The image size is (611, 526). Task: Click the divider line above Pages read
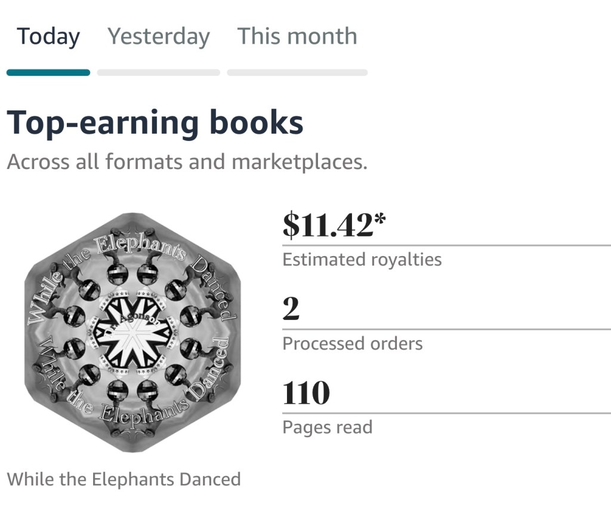click(446, 413)
